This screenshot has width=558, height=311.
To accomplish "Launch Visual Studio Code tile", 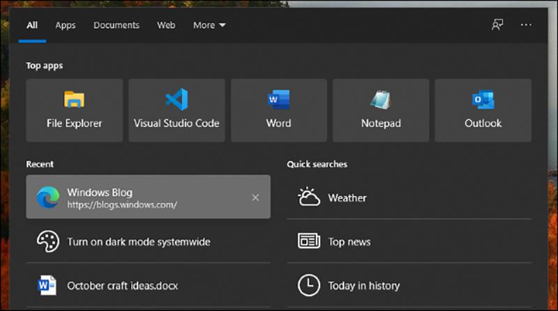I will (176, 110).
